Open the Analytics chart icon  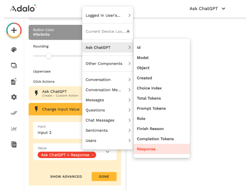(x=14, y=129)
